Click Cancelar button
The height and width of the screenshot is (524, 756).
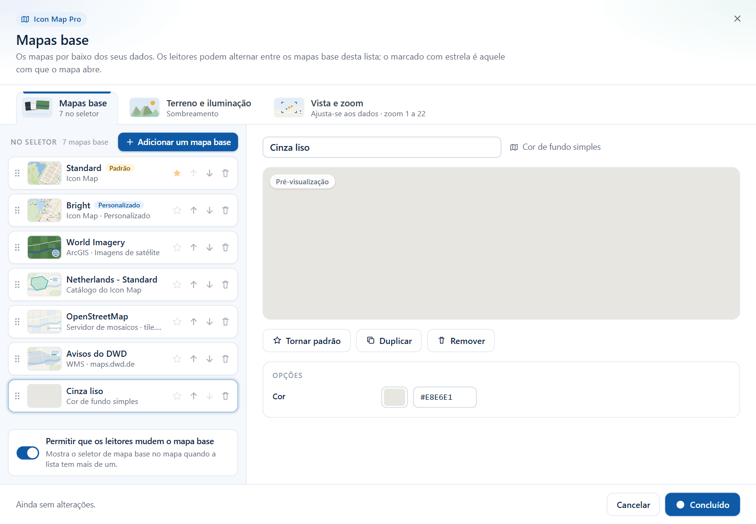(633, 505)
